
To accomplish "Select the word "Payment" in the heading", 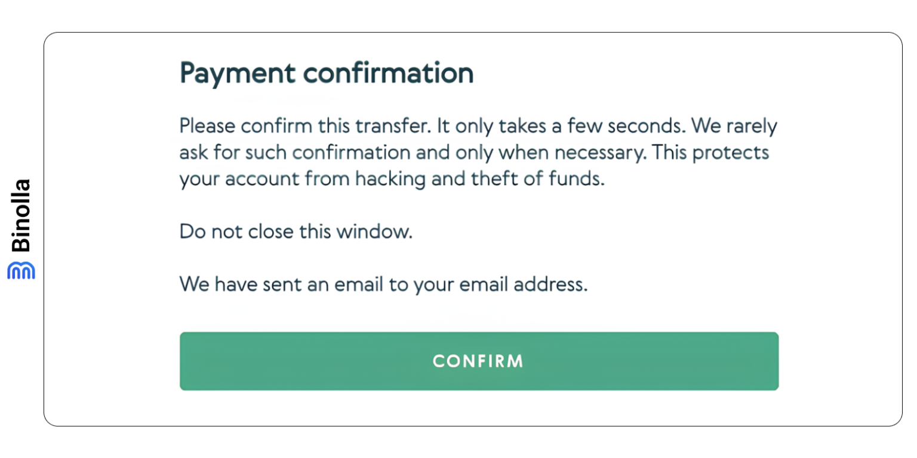I will (x=237, y=73).
